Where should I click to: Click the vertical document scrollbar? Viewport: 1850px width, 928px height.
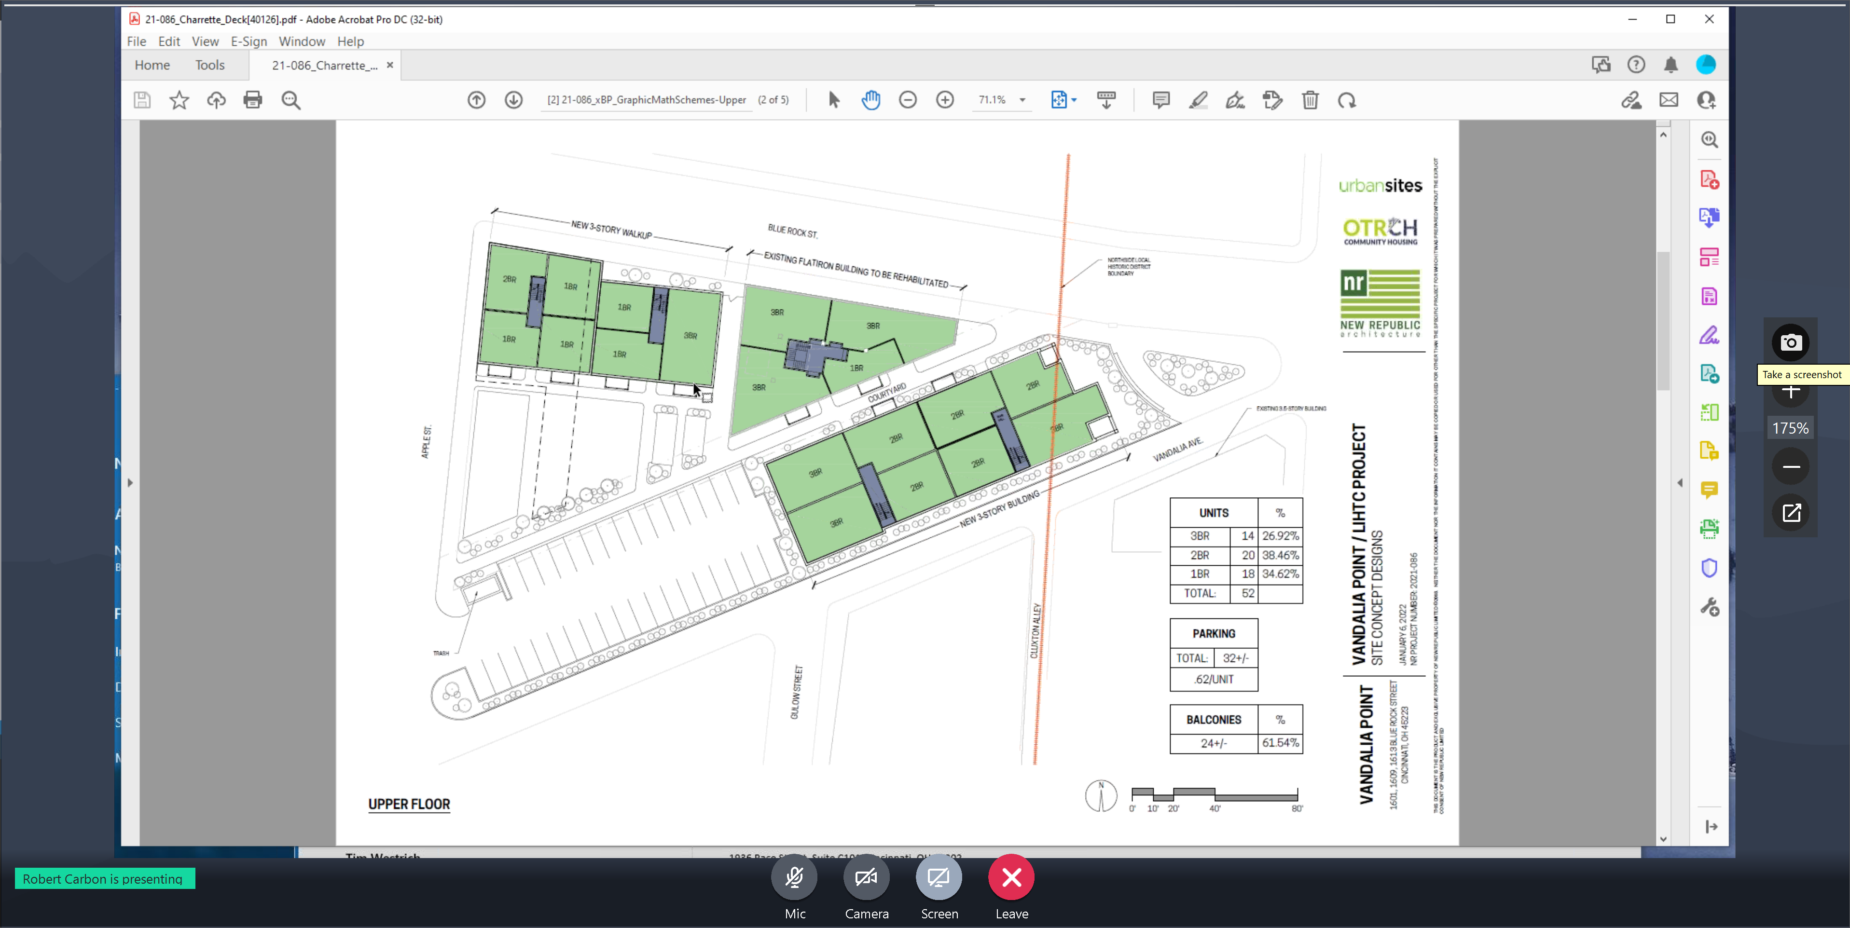1663,321
